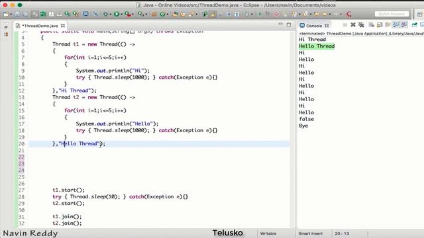424x238 pixels.
Task: Click the Quick Access search field
Action: pyautogui.click(x=392, y=14)
